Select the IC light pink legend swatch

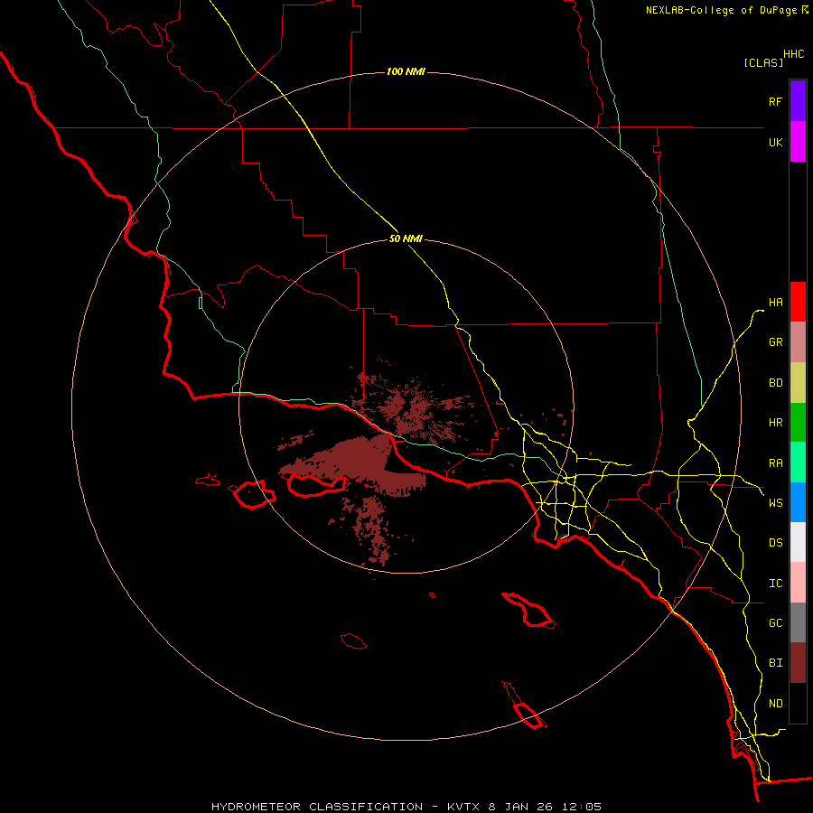pyautogui.click(x=798, y=583)
